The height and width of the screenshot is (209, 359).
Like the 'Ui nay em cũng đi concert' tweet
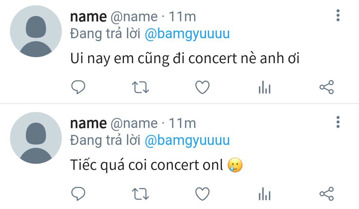202,87
